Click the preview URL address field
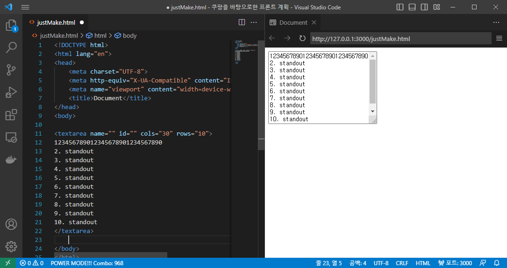The width and height of the screenshot is (507, 268). click(401, 39)
